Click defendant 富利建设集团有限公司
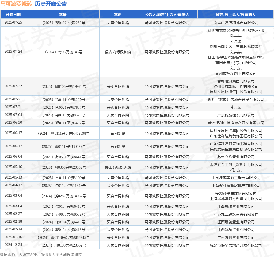The image size is (274, 257). click(236, 81)
